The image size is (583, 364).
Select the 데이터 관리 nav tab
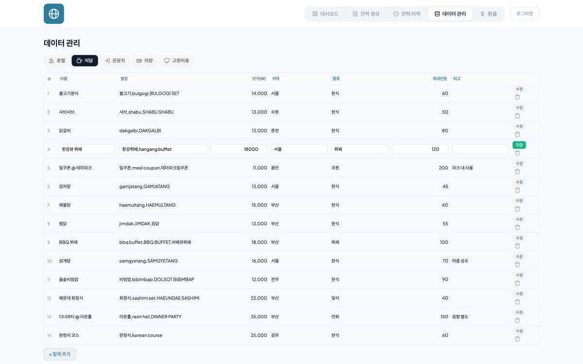click(450, 14)
